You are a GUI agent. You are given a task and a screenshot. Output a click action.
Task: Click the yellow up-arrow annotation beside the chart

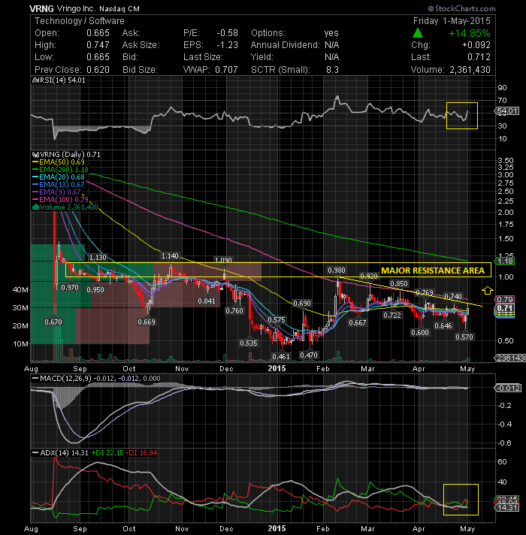(x=488, y=290)
